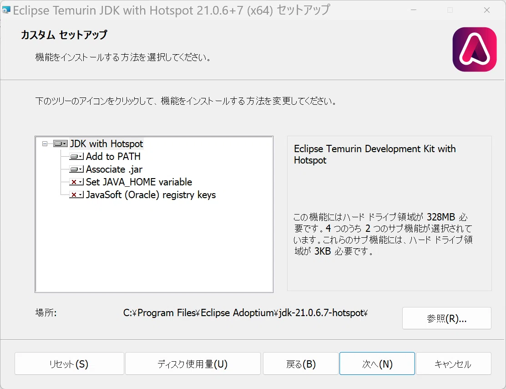The height and width of the screenshot is (389, 506).
Task: Close the setup window
Action: [487, 10]
